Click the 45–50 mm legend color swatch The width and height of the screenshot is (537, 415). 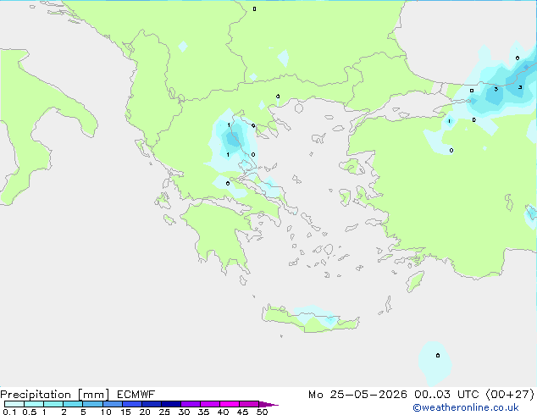click(249, 404)
